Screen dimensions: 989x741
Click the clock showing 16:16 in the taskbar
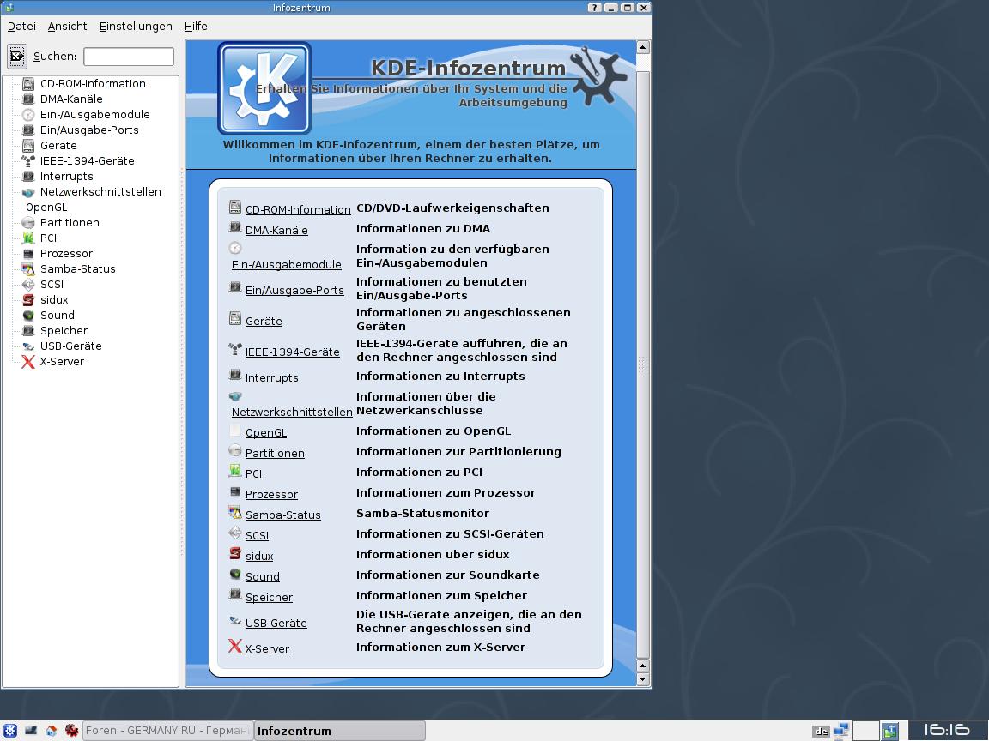[947, 731]
